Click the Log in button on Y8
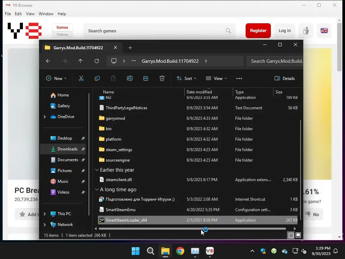The width and height of the screenshot is (345, 259). (x=285, y=31)
